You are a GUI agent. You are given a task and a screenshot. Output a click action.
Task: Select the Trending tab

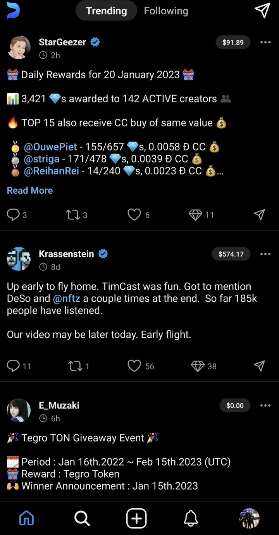pos(106,11)
